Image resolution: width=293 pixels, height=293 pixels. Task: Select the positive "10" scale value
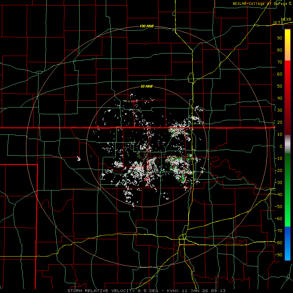pyautogui.click(x=280, y=134)
